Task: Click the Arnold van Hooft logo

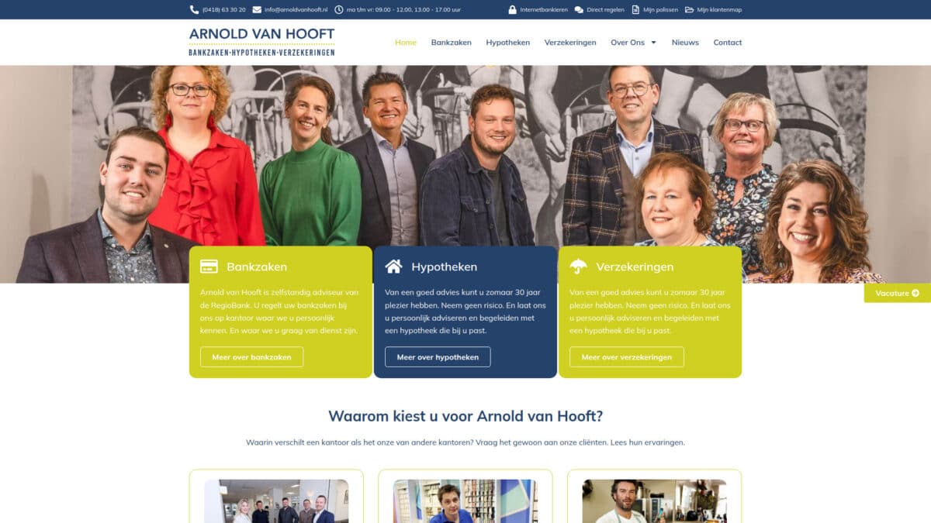Action: tap(262, 42)
